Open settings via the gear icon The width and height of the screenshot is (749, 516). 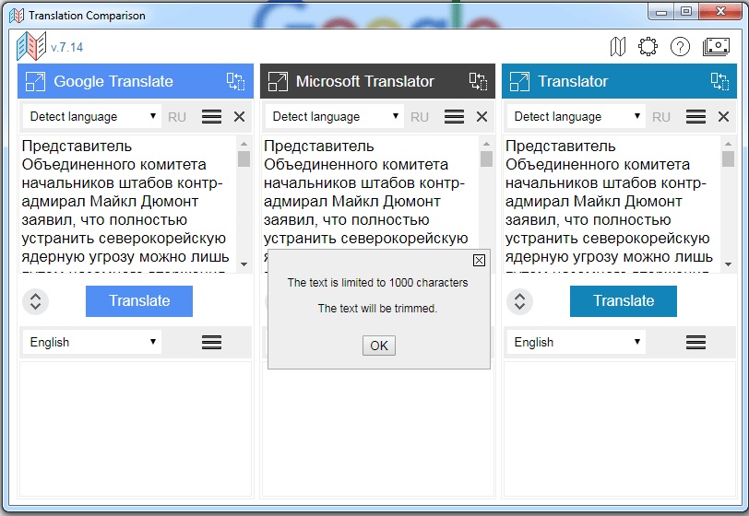click(648, 46)
